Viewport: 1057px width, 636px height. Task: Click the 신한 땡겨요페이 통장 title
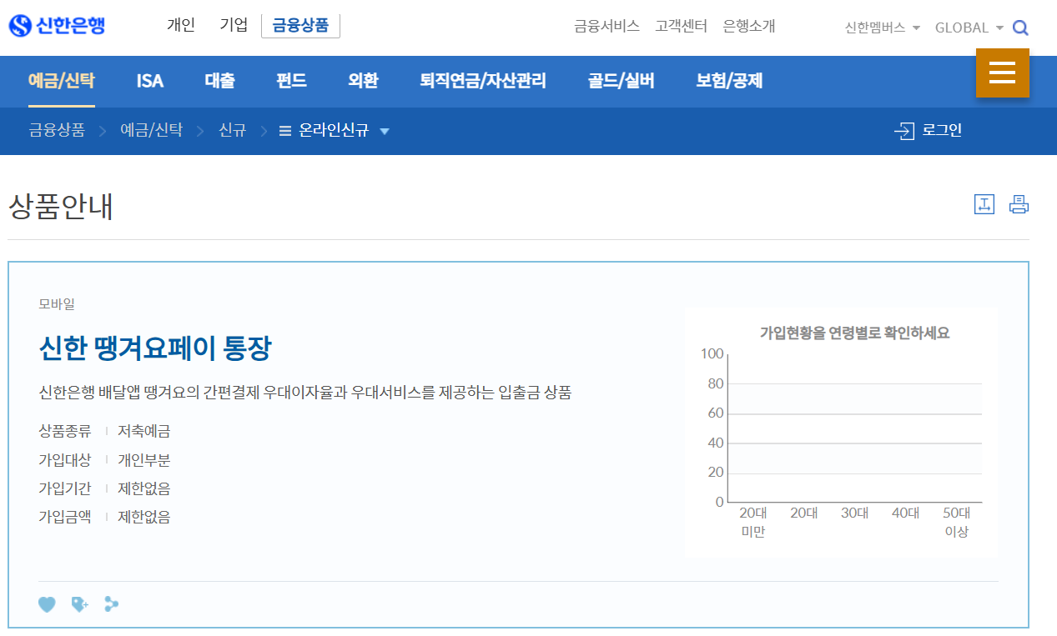(155, 348)
